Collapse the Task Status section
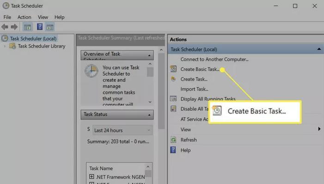This screenshot has height=184, width=324. [x=149, y=115]
